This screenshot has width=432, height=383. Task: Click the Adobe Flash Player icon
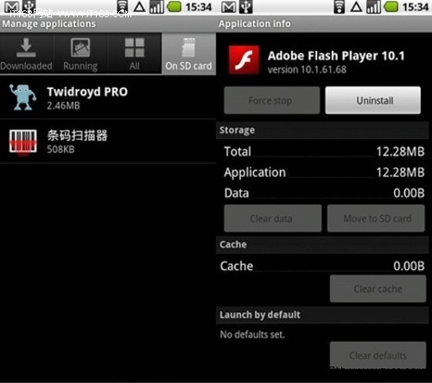click(244, 60)
